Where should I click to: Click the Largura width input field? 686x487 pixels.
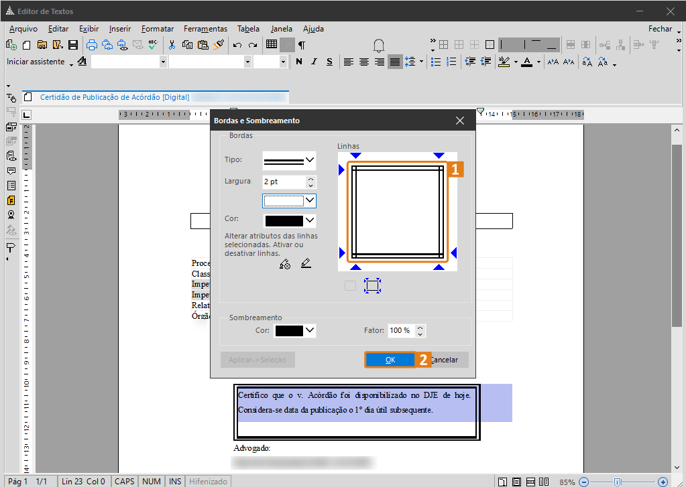[284, 182]
